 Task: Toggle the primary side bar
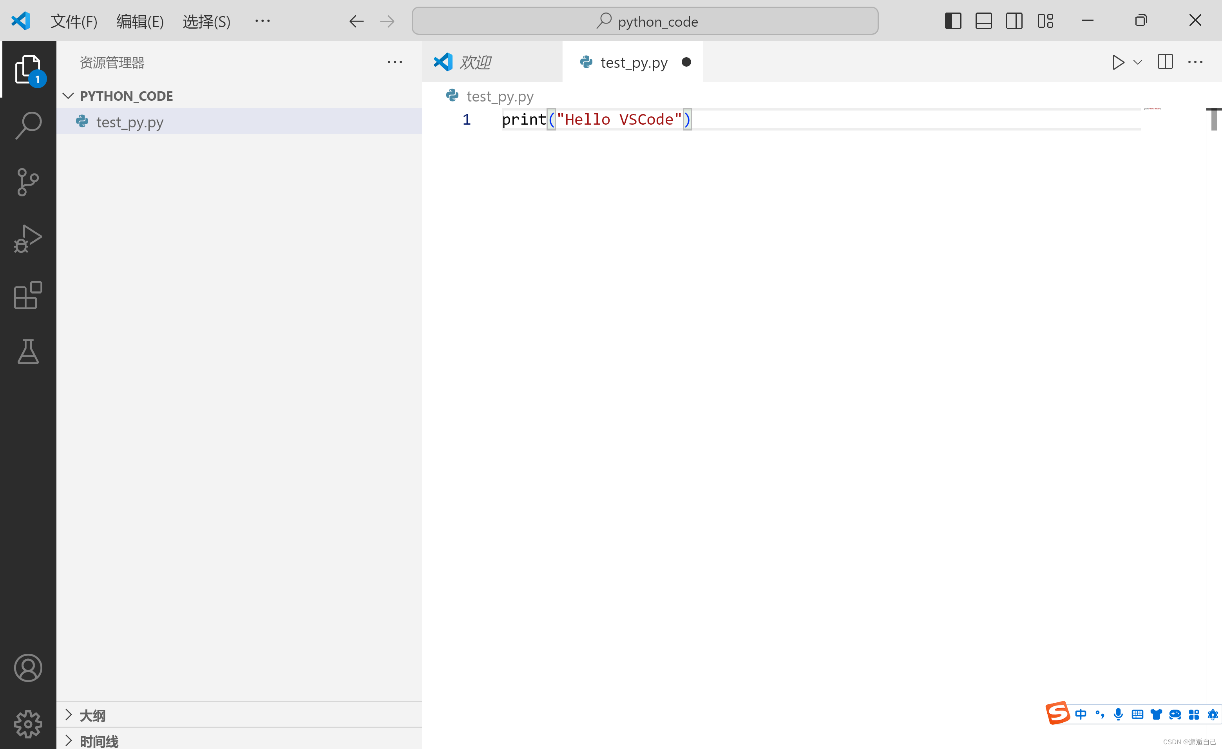pos(953,21)
